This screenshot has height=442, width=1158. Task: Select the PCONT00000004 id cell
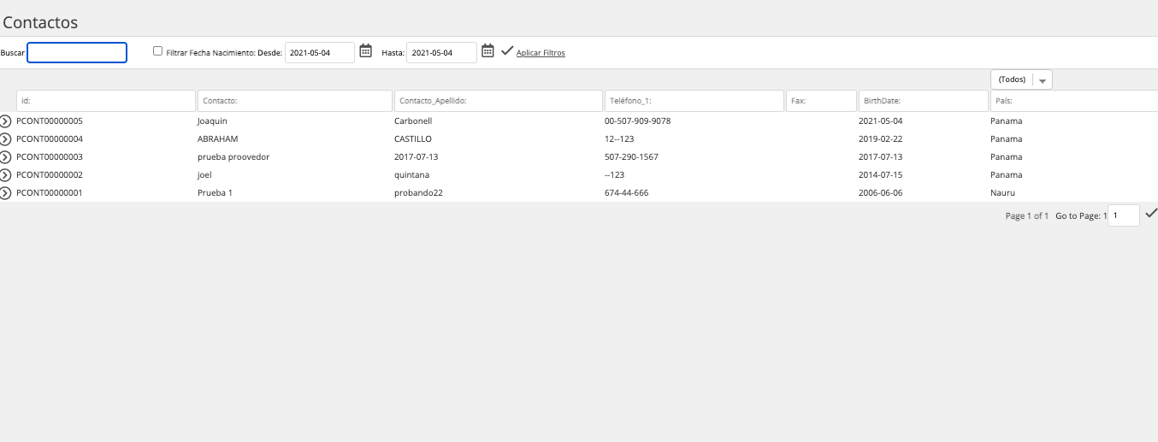[50, 139]
